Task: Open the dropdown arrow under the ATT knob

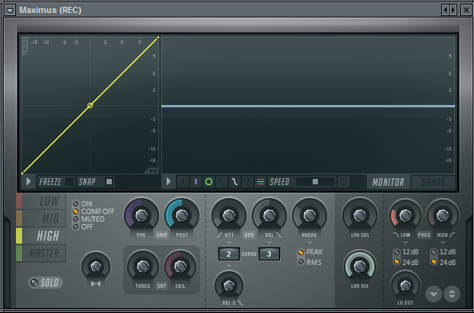Action: [x=228, y=242]
